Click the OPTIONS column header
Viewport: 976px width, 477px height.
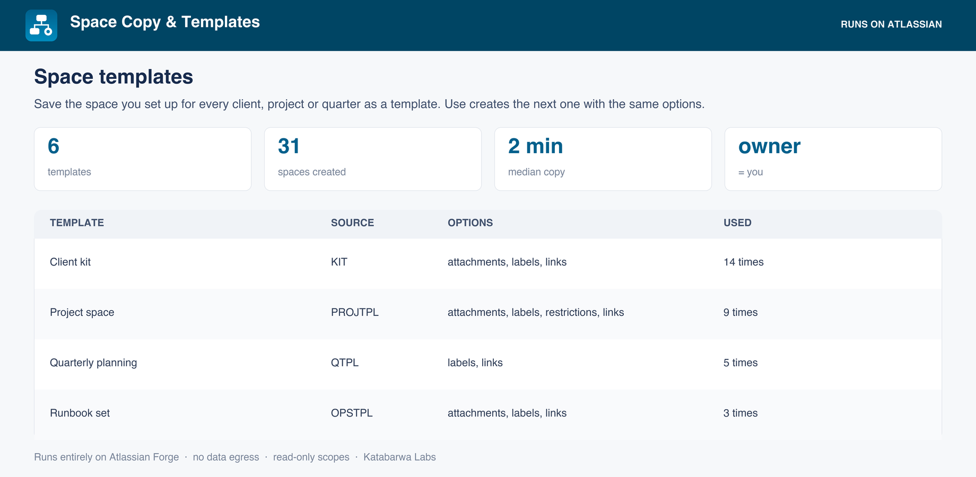tap(470, 223)
